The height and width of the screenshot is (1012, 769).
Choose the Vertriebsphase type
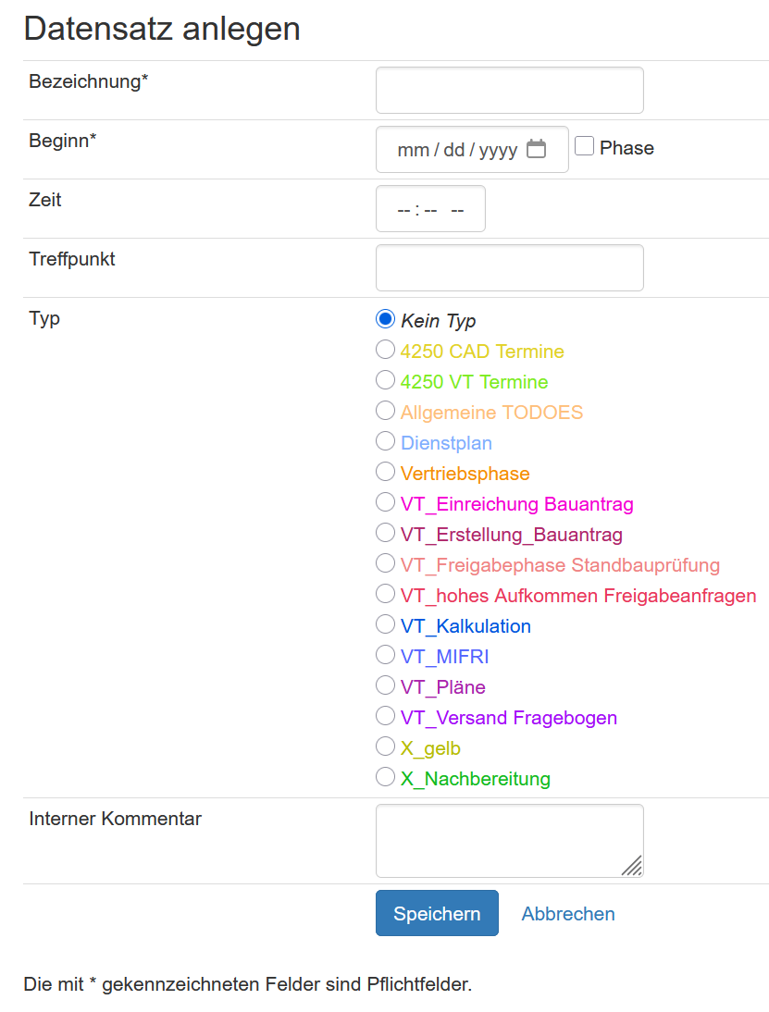coord(385,471)
